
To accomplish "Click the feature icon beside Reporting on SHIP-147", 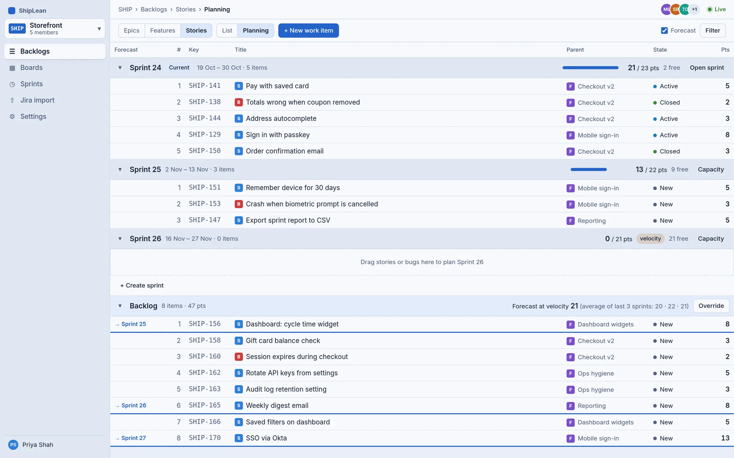I will pyautogui.click(x=570, y=221).
